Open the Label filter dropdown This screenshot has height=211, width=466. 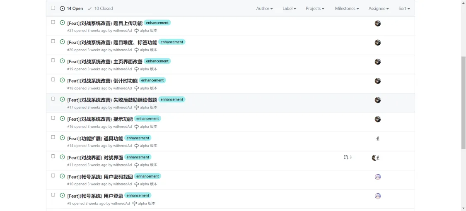tap(289, 9)
